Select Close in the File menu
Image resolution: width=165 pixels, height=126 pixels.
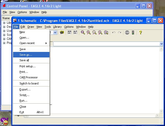[31, 107]
